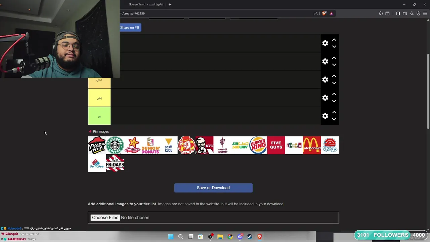Open settings gear for the عادي tier row
Image resolution: width=430 pixels, height=242 pixels.
point(325,79)
